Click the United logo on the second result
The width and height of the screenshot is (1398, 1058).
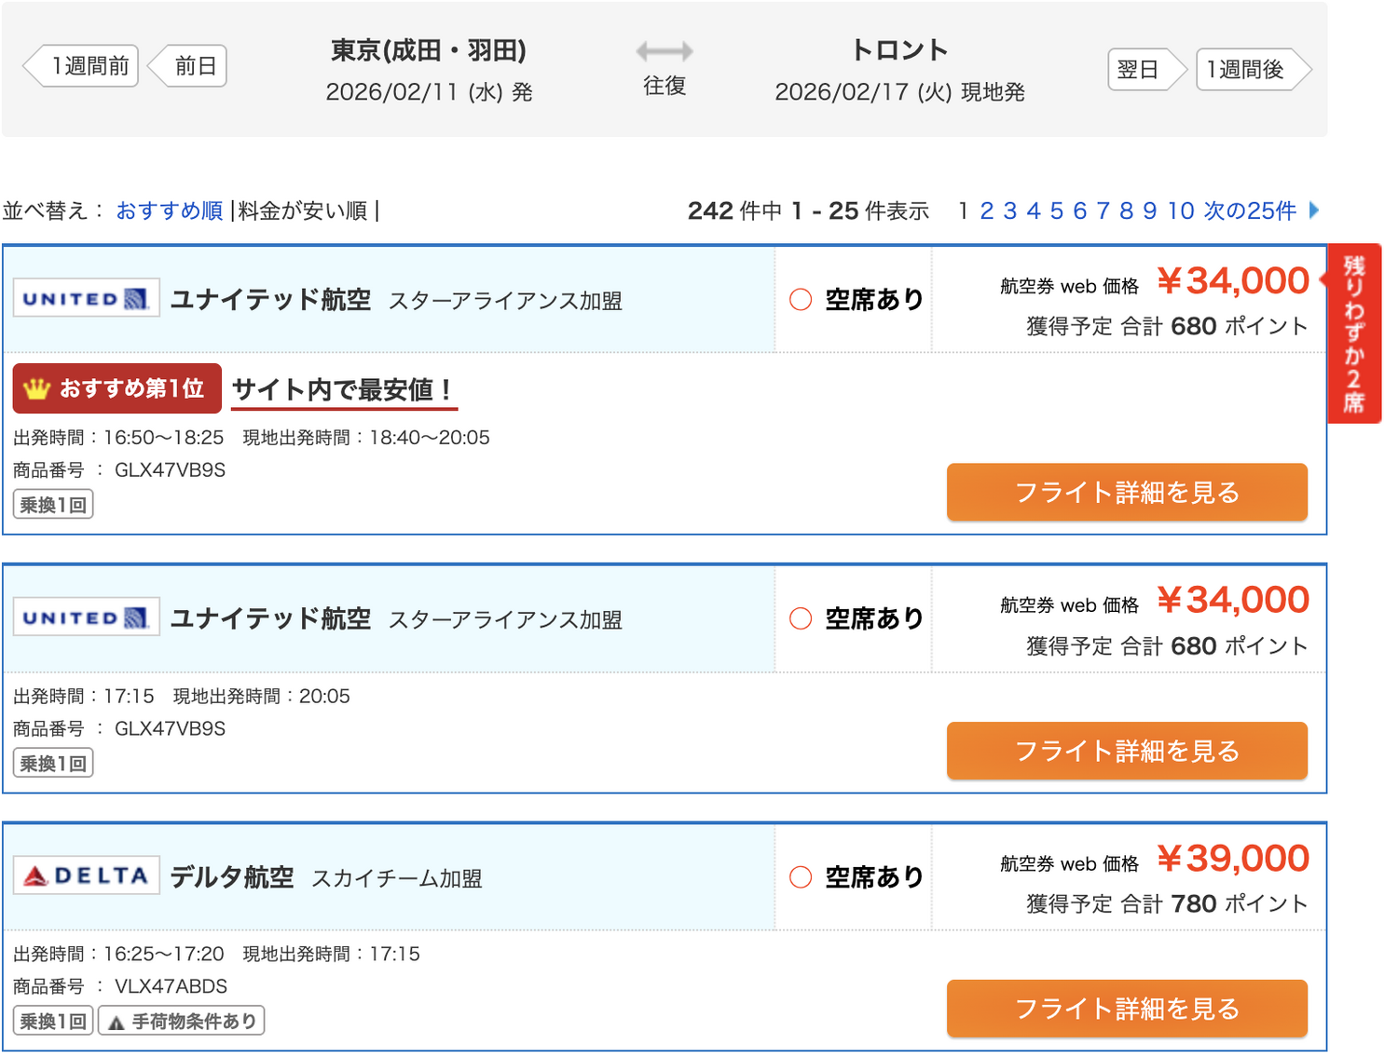coord(86,617)
